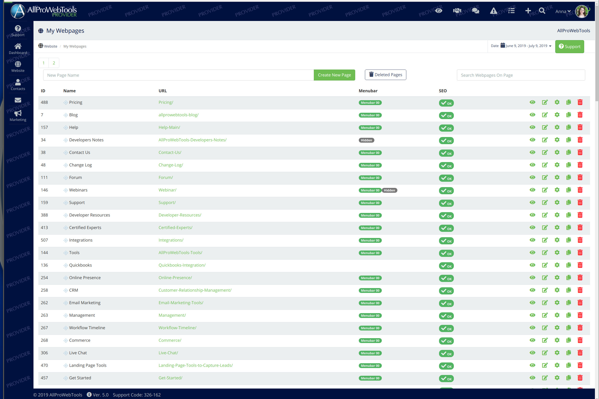Click My Webpages breadcrumb
Image resolution: width=599 pixels, height=399 pixels.
coord(75,46)
